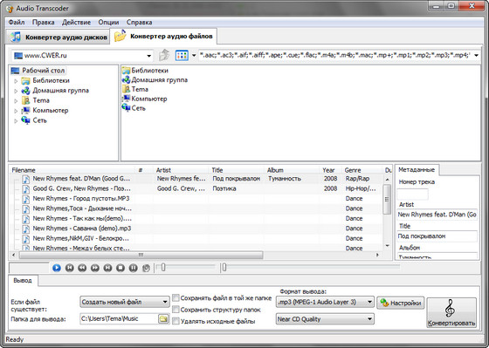Enable Сохранять файл в той же папке
Screen dimensions: 489x348
coord(176,298)
